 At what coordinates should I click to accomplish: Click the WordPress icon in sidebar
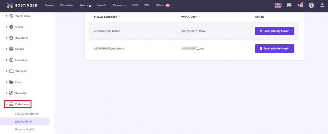pyautogui.click(x=12, y=16)
